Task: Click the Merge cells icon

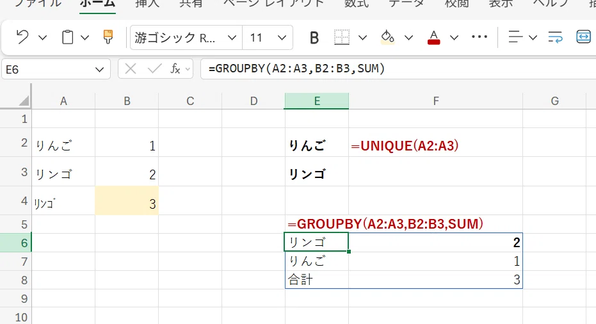Action: pyautogui.click(x=583, y=37)
